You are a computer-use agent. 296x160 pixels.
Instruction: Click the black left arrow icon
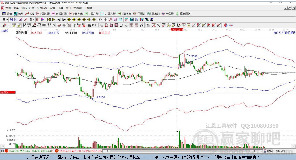[x=59, y=20]
